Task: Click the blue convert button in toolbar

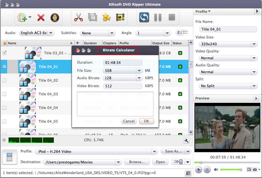Action: (144, 18)
